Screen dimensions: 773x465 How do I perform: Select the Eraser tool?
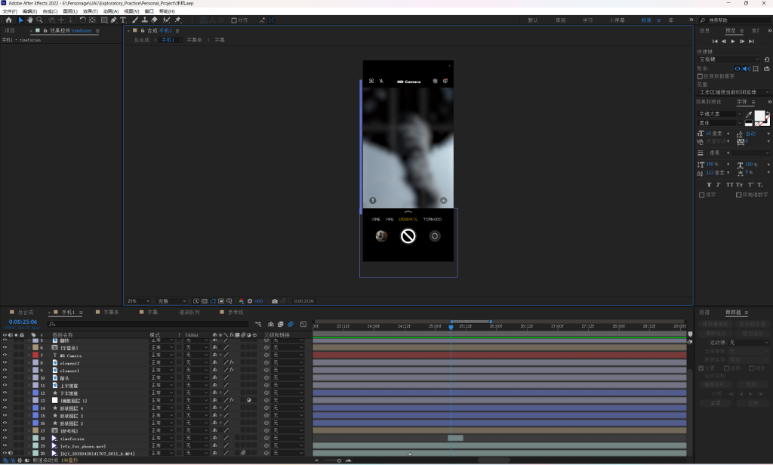tap(156, 20)
